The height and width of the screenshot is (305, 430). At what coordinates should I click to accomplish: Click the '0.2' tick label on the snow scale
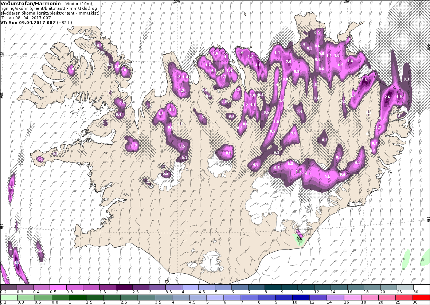click(4, 292)
